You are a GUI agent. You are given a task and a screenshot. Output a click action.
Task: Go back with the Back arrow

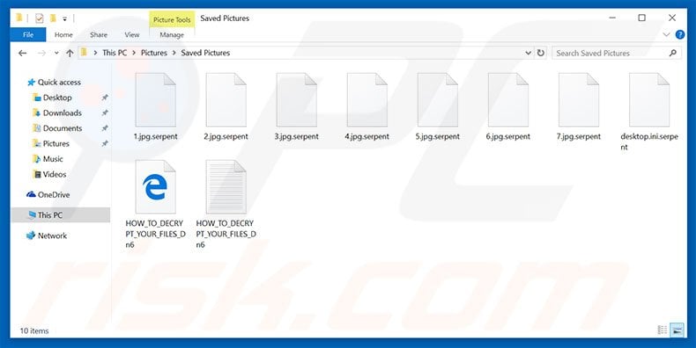[23, 53]
